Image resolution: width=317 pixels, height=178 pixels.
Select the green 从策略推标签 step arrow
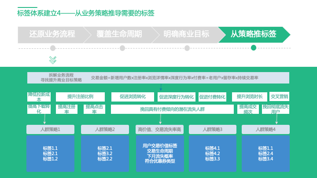pyautogui.click(x=254, y=34)
